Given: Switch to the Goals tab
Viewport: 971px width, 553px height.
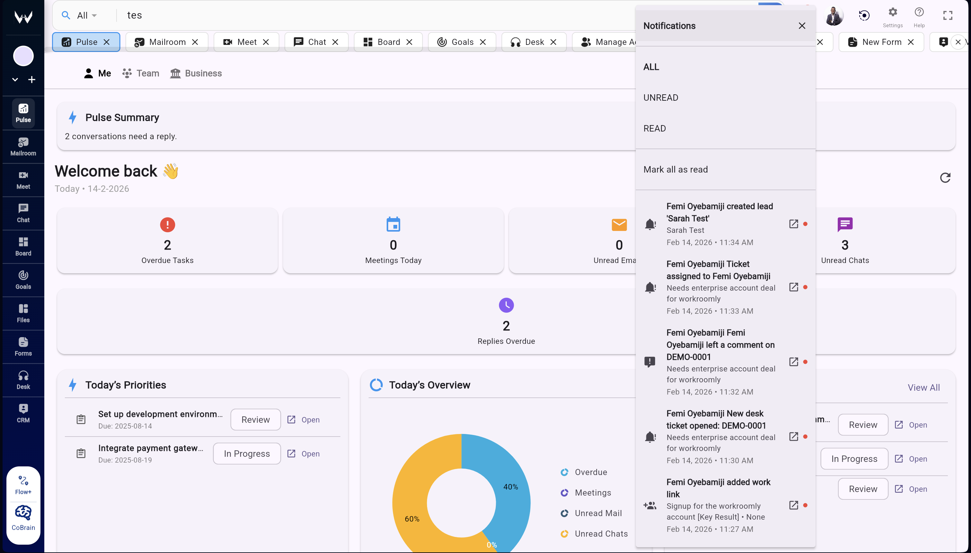Looking at the screenshot, I should click(x=461, y=42).
